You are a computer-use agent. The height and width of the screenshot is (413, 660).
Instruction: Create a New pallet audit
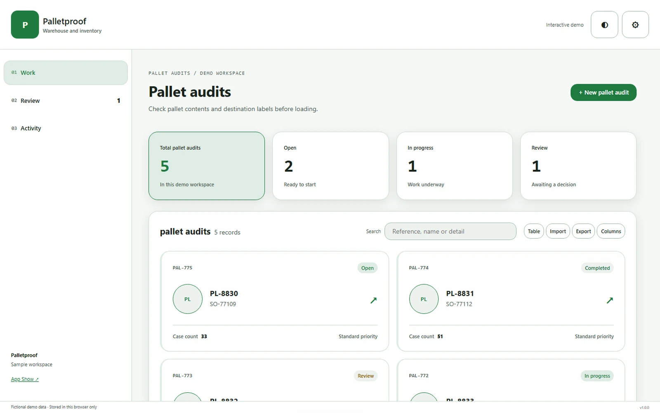click(603, 93)
